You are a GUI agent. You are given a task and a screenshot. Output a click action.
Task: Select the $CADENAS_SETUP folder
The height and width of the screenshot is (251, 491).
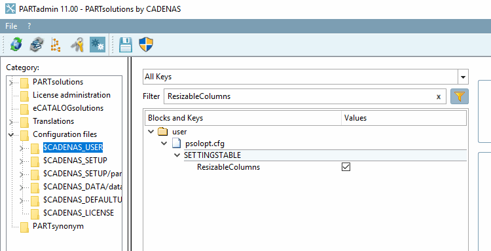point(75,161)
